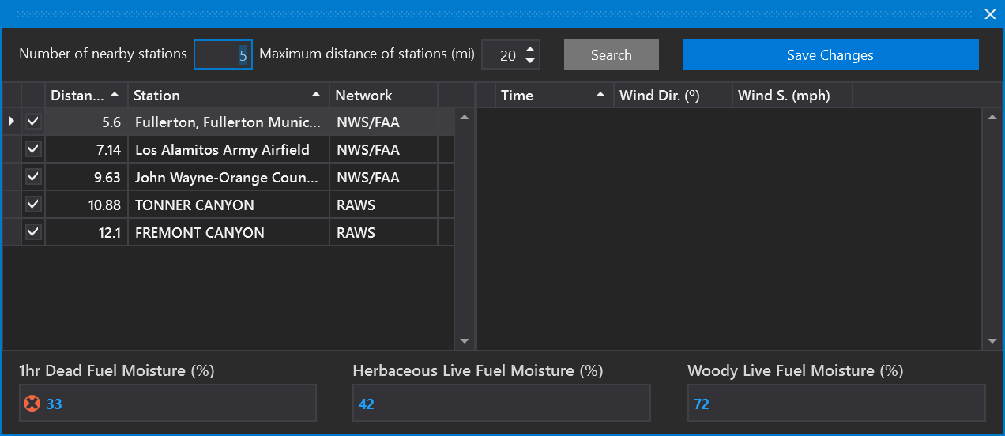Increase the maximum distance with the up spinner arrow
The image size is (1005, 436).
(530, 48)
